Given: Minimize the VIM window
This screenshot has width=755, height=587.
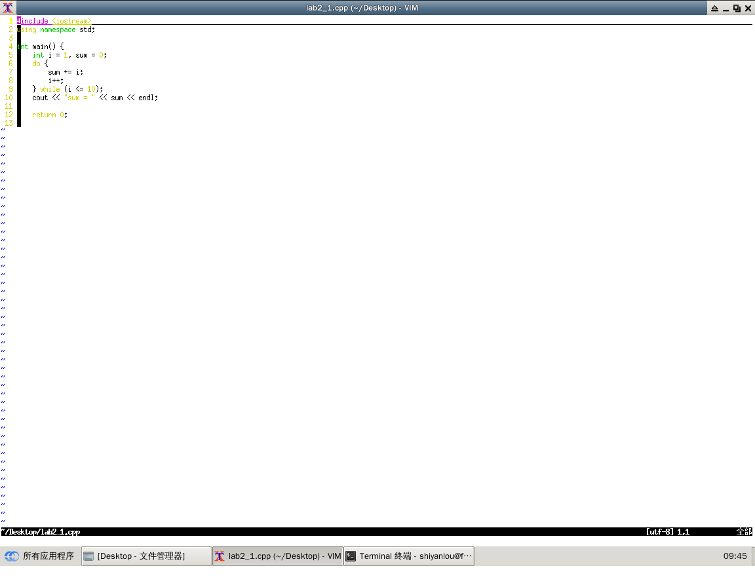Looking at the screenshot, I should 726,8.
